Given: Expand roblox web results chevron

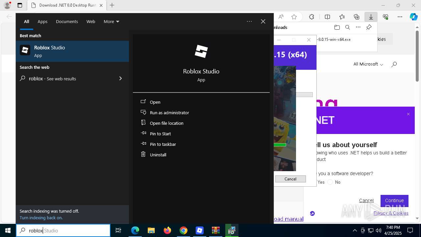Looking at the screenshot, I should click(120, 78).
